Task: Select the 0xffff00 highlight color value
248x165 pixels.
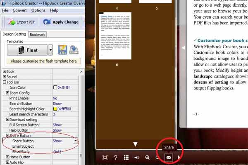Action: click(x=64, y=109)
